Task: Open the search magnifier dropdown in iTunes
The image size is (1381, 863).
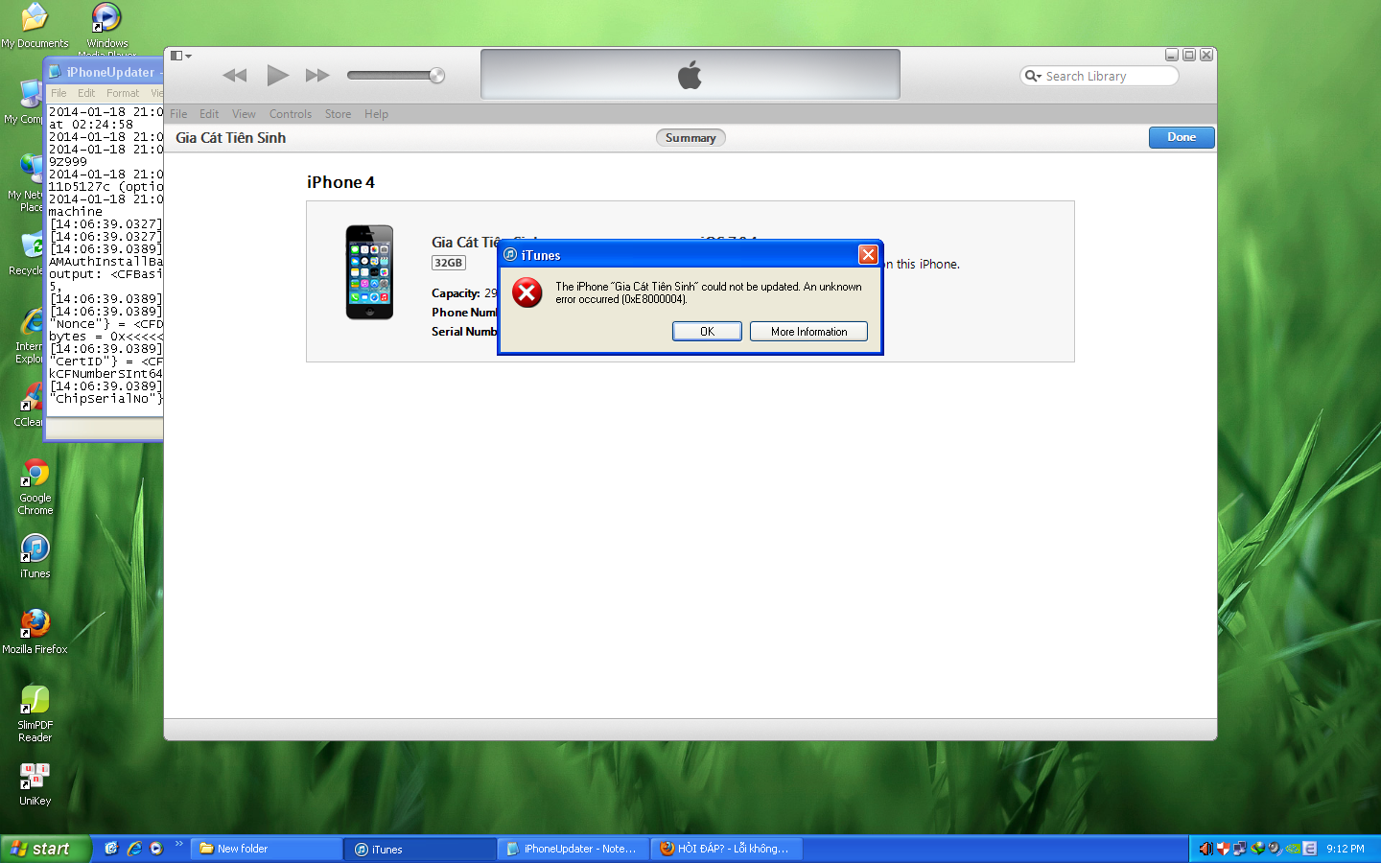Action: coord(1033,76)
